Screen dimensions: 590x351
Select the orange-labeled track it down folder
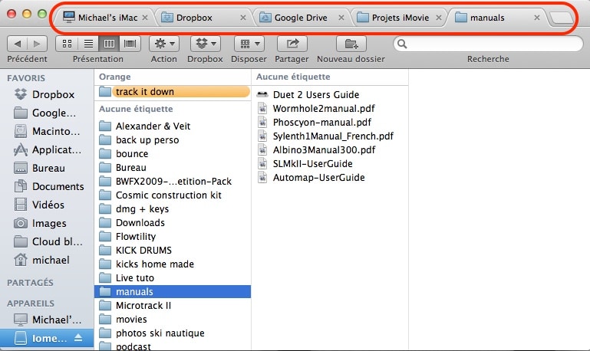point(144,91)
